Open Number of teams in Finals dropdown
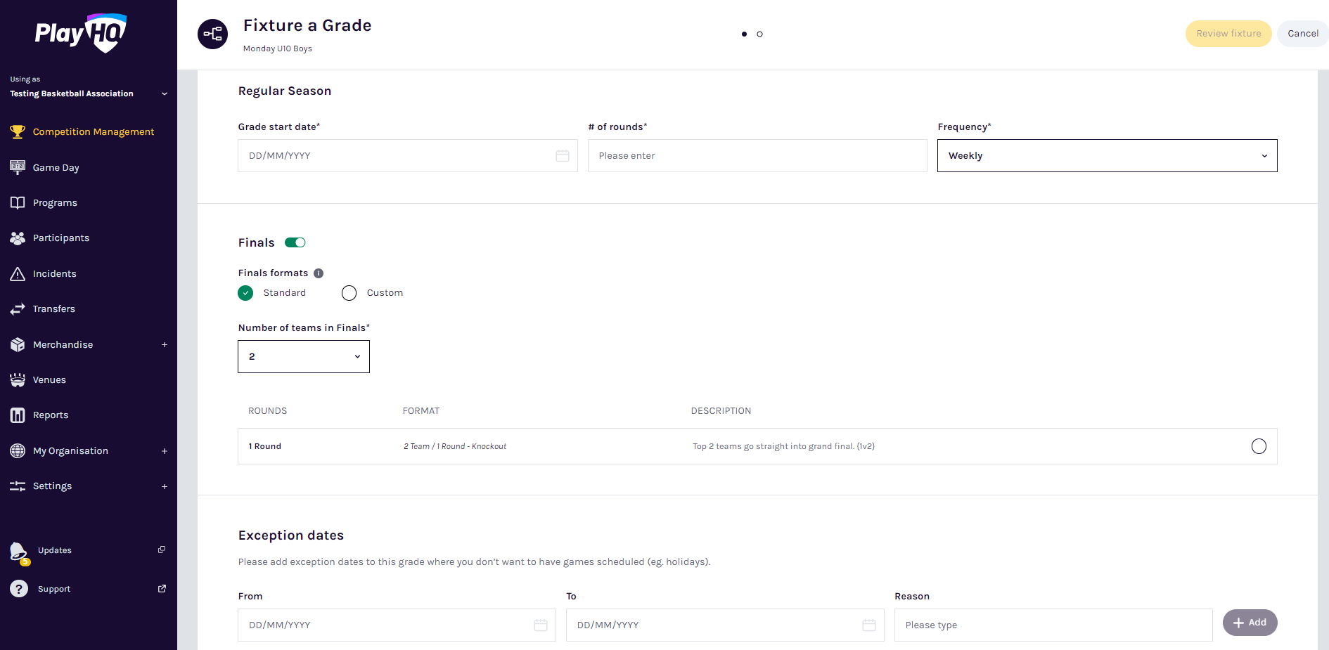The height and width of the screenshot is (650, 1329). [x=304, y=357]
